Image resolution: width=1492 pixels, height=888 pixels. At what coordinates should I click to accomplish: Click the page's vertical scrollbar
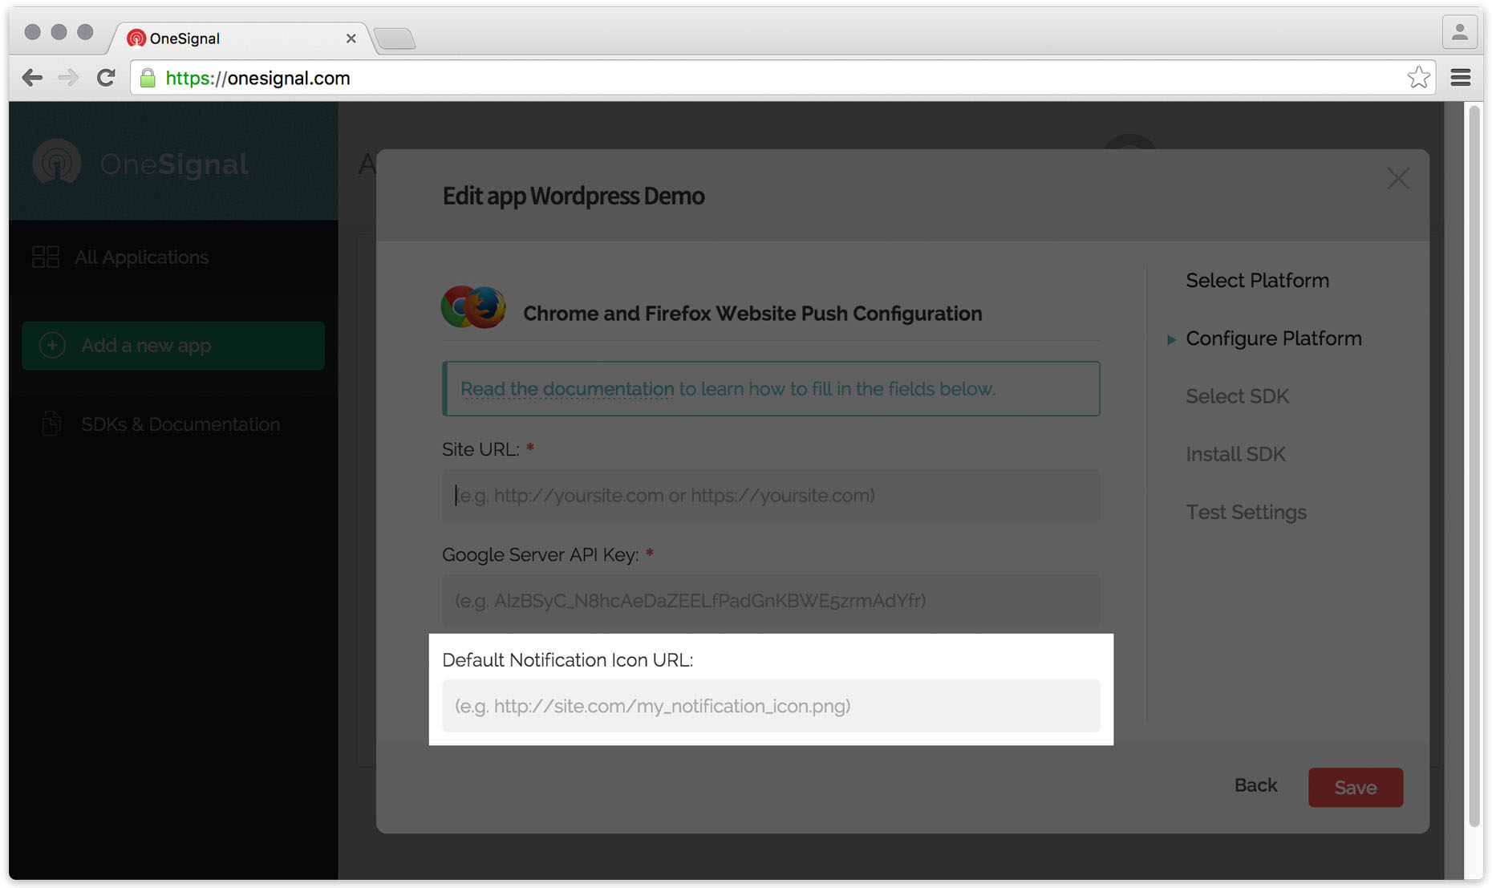[x=1474, y=465]
